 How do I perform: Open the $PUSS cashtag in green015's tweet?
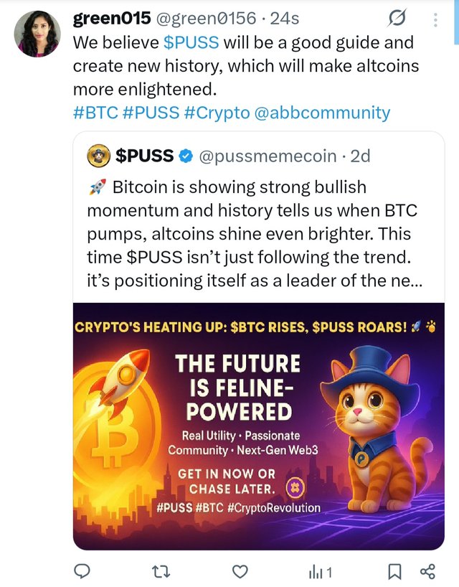[191, 42]
